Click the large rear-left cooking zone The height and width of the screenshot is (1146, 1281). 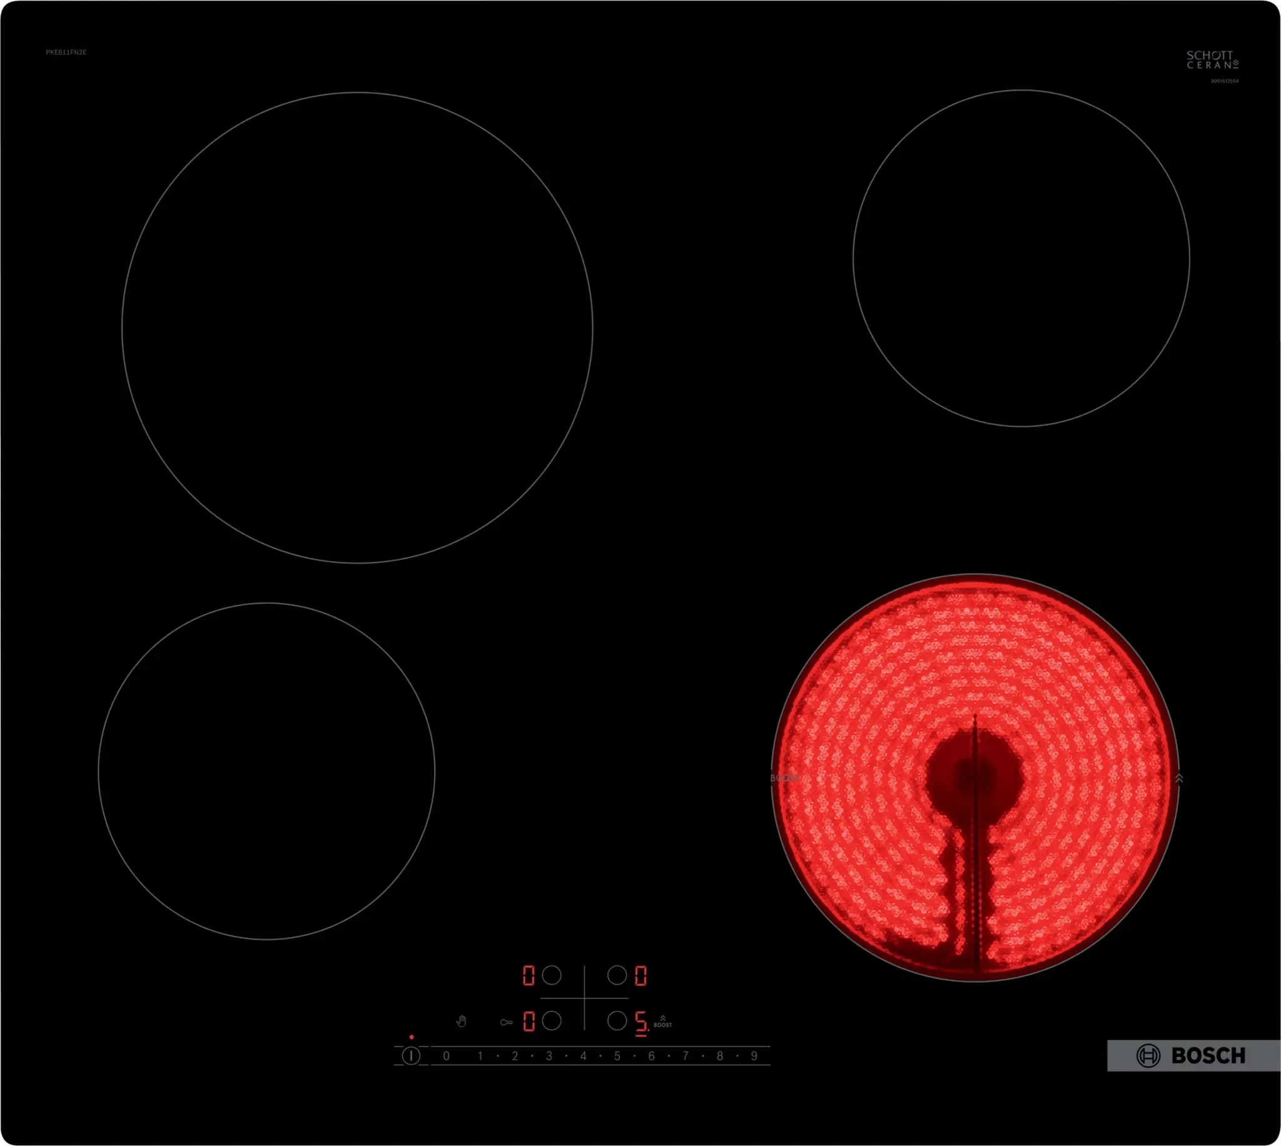coord(357,327)
